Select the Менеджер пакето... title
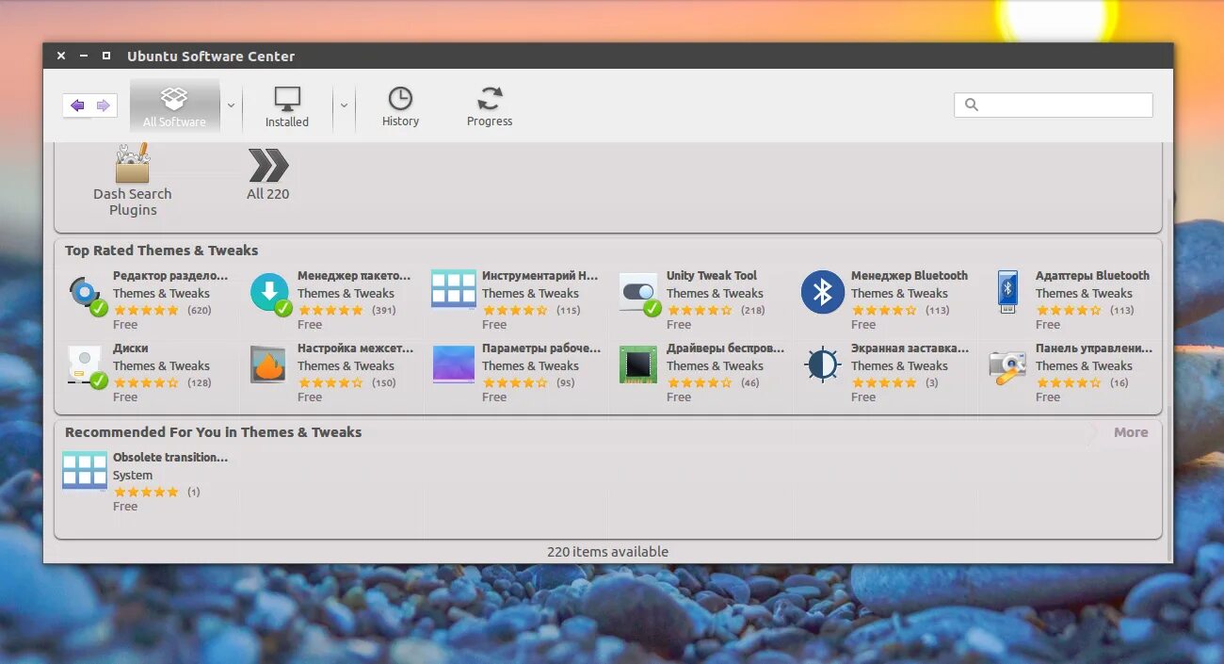 355,276
